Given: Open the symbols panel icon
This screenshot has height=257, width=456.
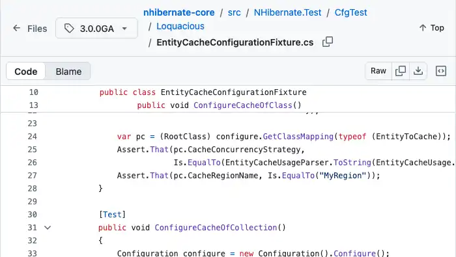Looking at the screenshot, I should (441, 71).
